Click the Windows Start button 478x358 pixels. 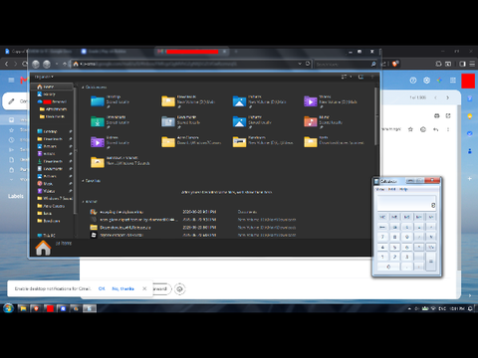click(x=8, y=308)
